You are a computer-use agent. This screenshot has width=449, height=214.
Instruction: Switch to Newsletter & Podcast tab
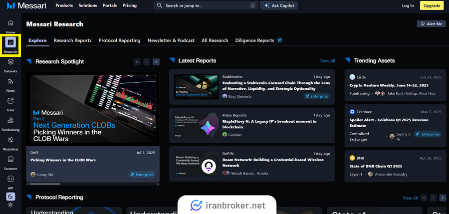(x=171, y=40)
